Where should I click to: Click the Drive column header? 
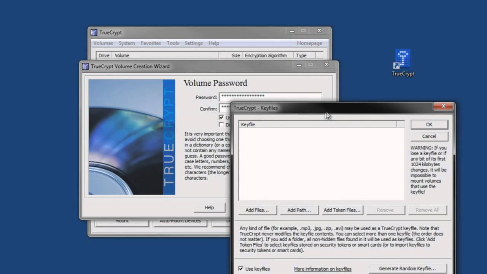coord(104,56)
